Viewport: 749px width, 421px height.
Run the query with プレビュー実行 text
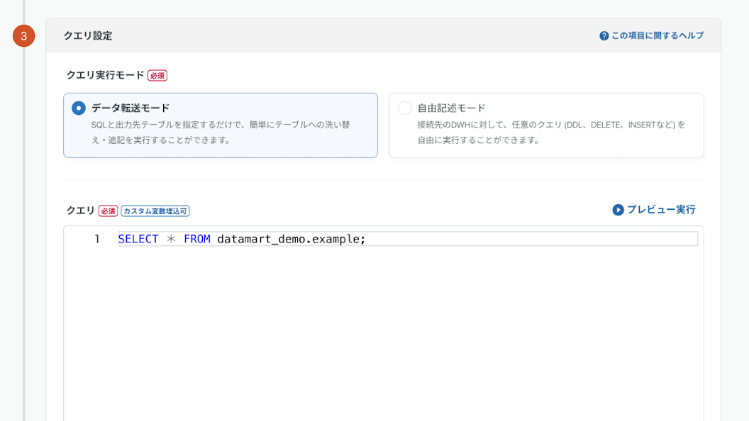660,210
